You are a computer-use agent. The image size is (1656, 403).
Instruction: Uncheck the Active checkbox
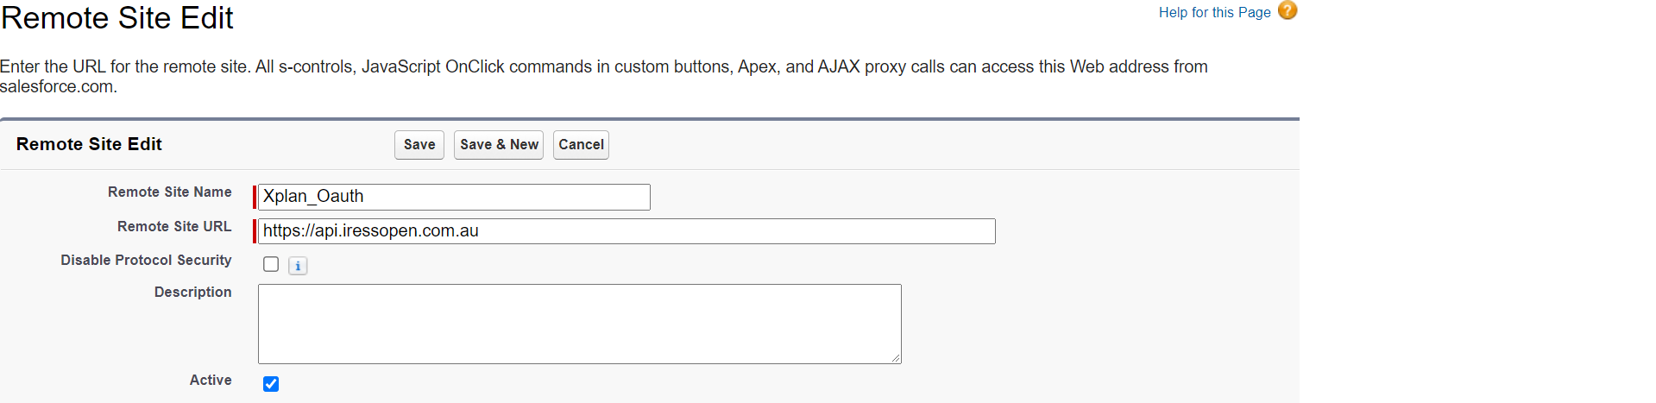click(x=271, y=384)
